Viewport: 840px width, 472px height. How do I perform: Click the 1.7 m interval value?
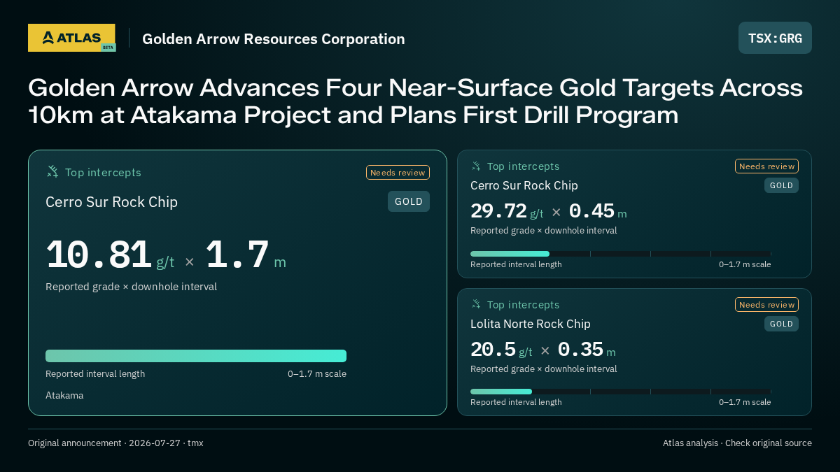click(245, 255)
